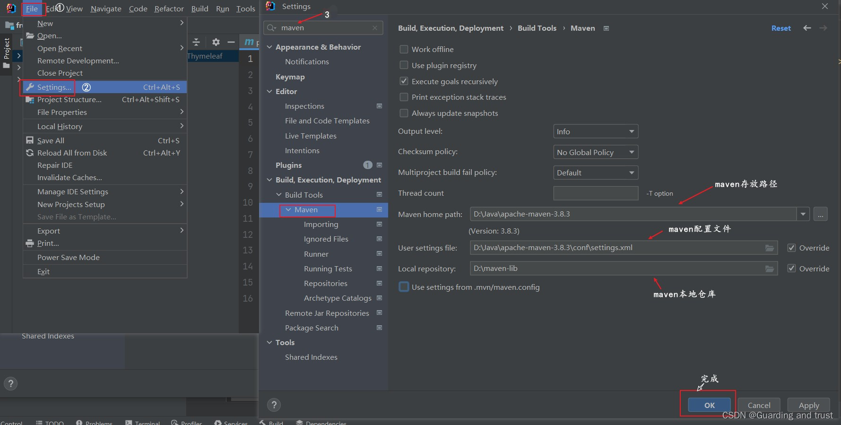Click the Apply button
This screenshot has width=841, height=425.
tap(808, 405)
